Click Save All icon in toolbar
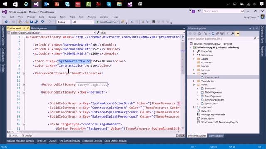The width and height of the screenshot is (266, 149). tap(36, 22)
